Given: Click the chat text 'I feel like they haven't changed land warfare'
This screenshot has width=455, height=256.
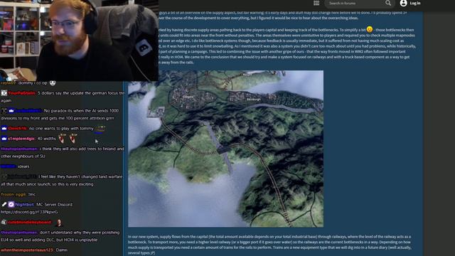Looking at the screenshot, I should (x=80, y=176).
